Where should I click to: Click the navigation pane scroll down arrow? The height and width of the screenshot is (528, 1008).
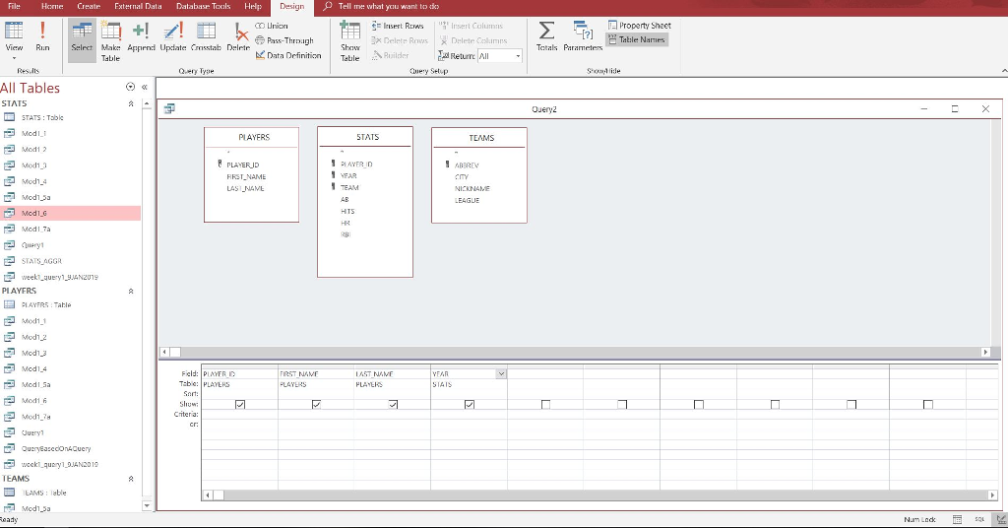click(147, 506)
